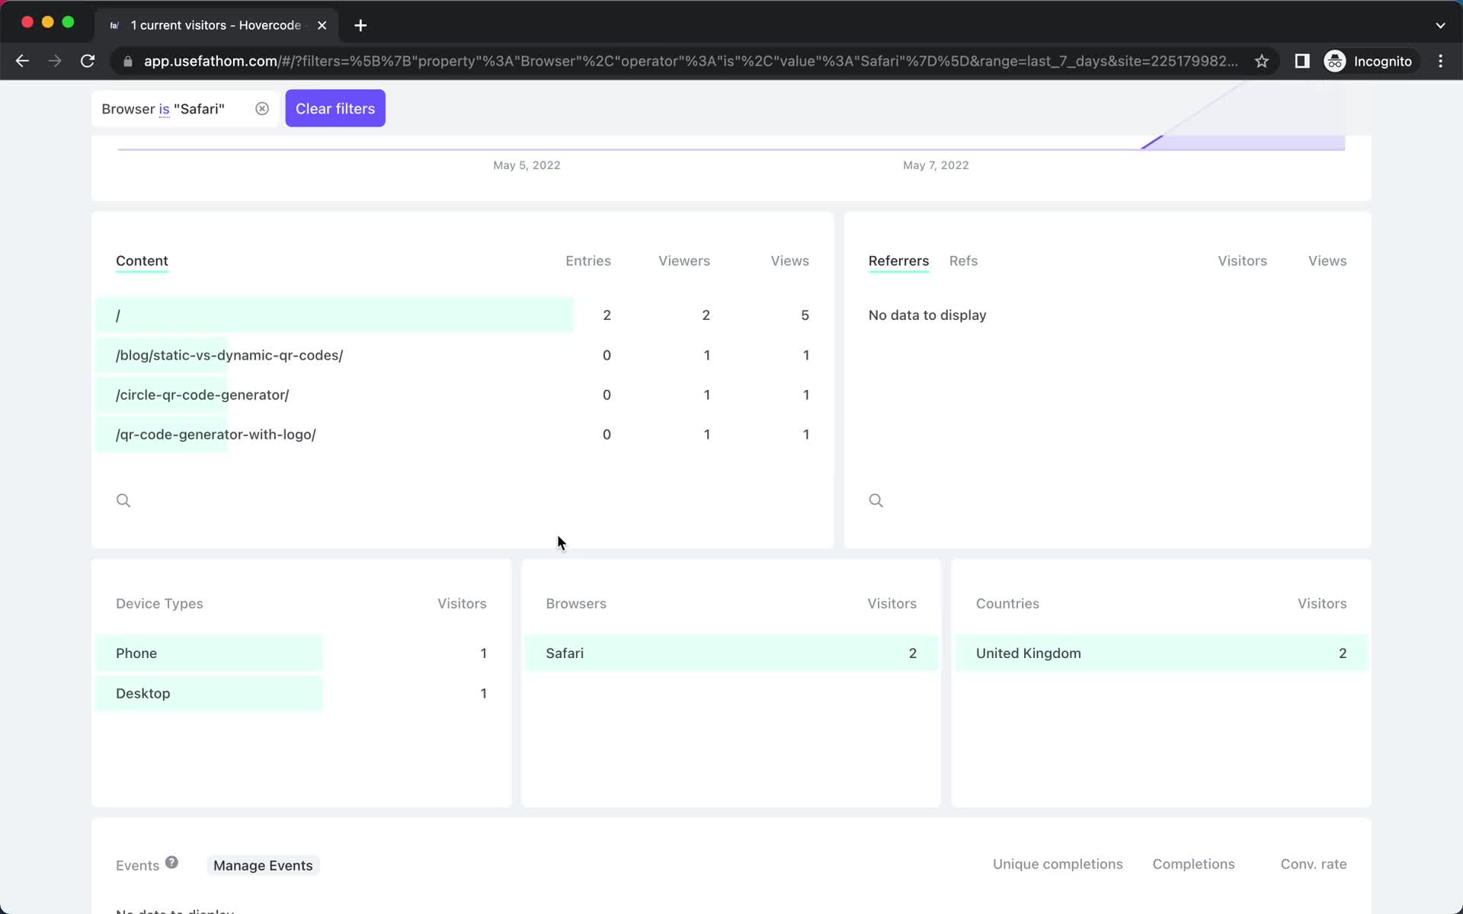Image resolution: width=1463 pixels, height=914 pixels.
Task: Click the help icon next to Events
Action: pos(171,864)
